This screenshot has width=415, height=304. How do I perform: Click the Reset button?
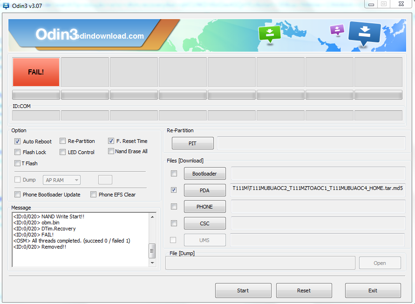(x=304, y=290)
